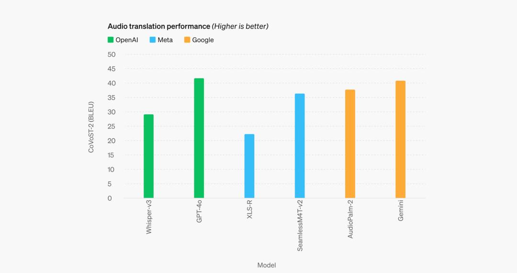The image size is (517, 273).
Task: Click the orange Google legend swatch
Action: (187, 40)
